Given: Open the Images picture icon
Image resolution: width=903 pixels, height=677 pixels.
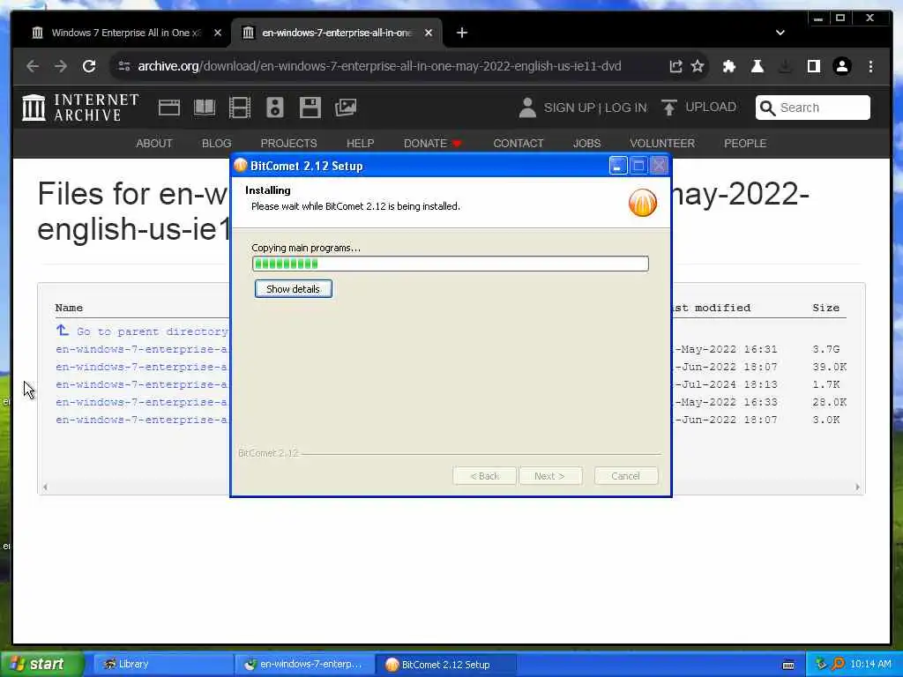Looking at the screenshot, I should pyautogui.click(x=346, y=108).
